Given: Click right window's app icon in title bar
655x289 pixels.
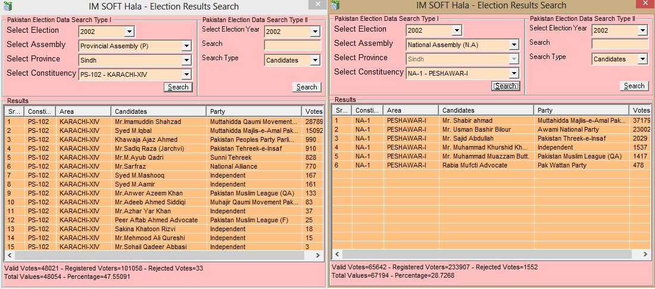Looking at the screenshot, I should [x=335, y=5].
